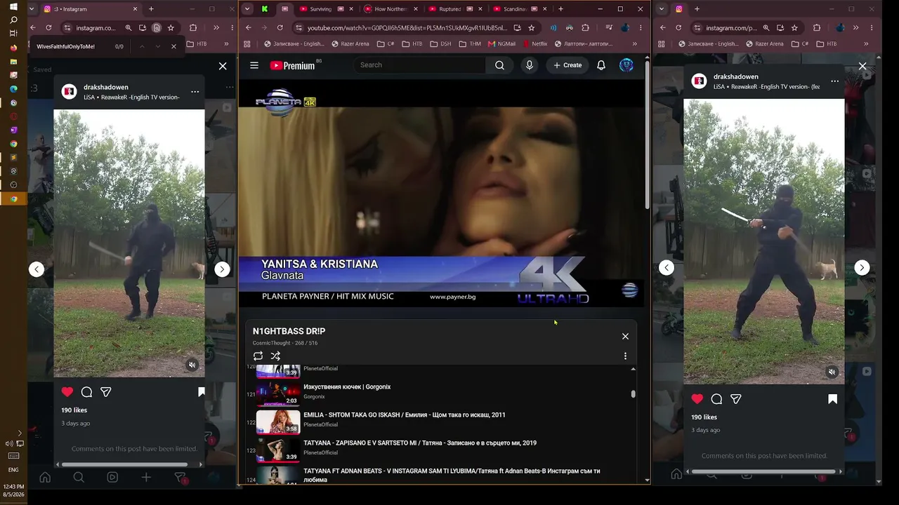899x505 pixels.
Task: Open TATYANA - ZAPISANO E V SARTSETO MI thumbnail
Action: pyautogui.click(x=278, y=450)
